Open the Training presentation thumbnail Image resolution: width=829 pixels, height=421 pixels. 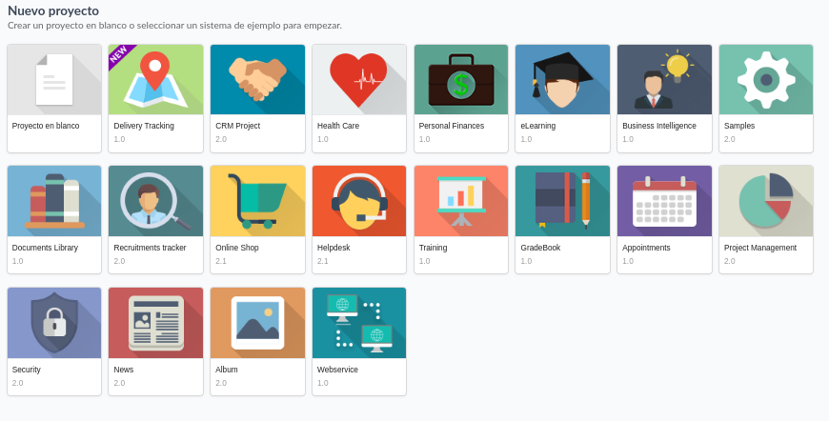pos(461,201)
